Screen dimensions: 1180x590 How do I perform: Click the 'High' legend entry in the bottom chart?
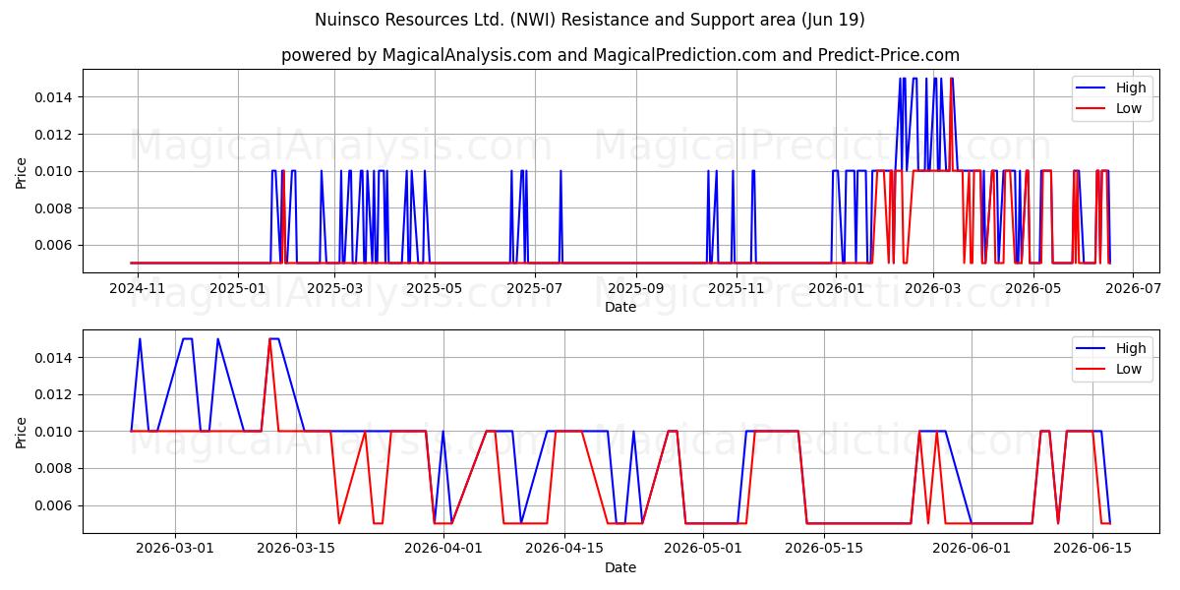[1131, 348]
